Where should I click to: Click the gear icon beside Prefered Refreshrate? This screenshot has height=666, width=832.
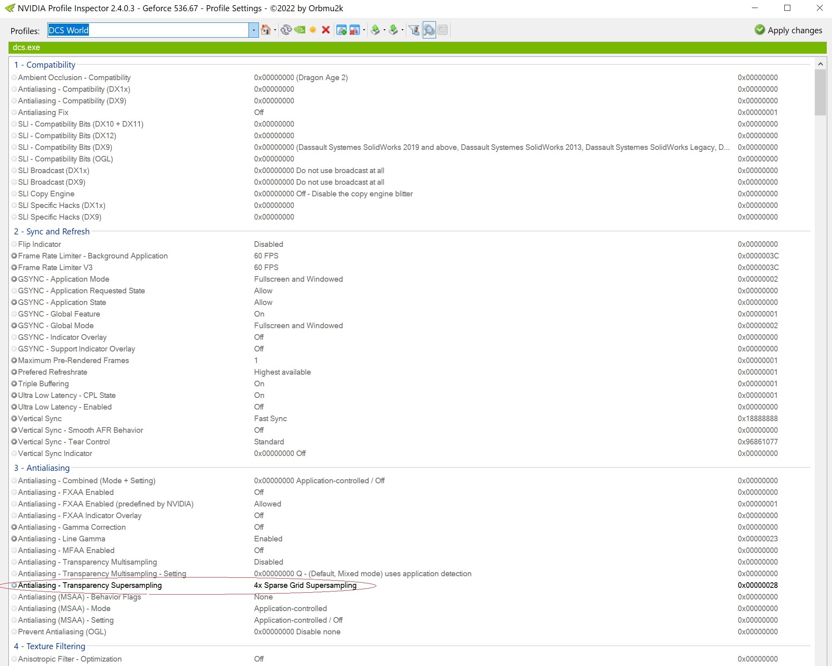(x=14, y=372)
